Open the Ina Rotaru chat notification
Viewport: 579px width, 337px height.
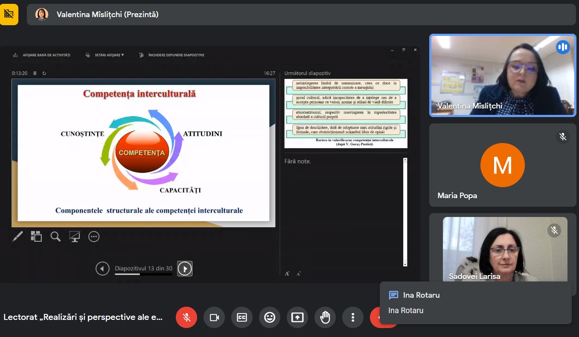point(475,302)
